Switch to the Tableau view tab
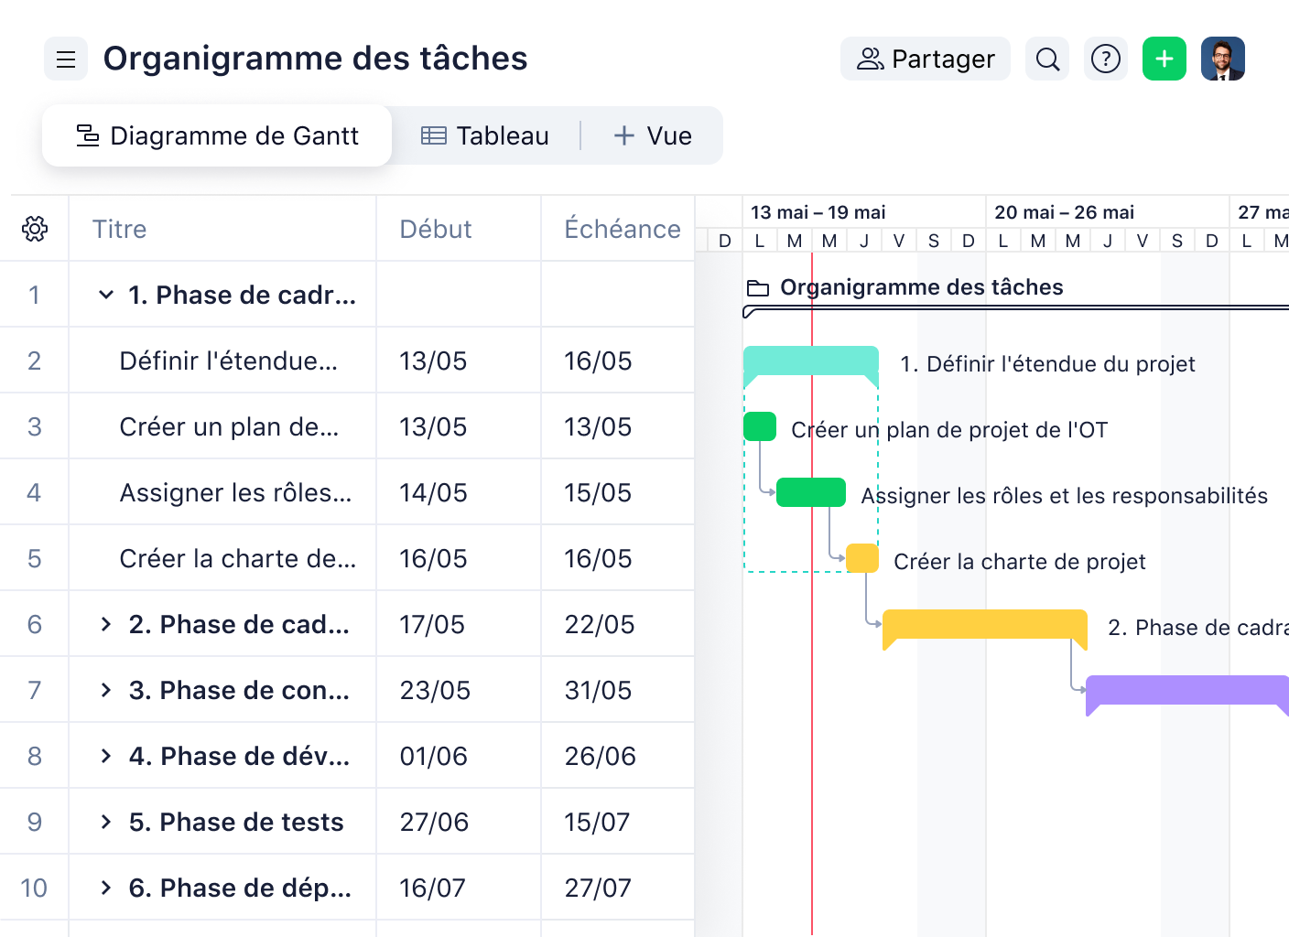The height and width of the screenshot is (937, 1289). [x=485, y=136]
